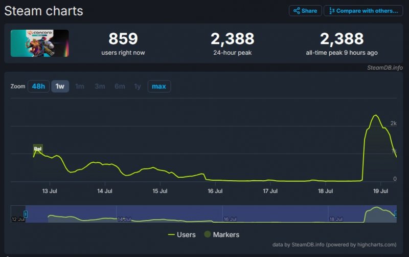Select the 1m zoom range
Screen dimensions: 409x257
(x=80, y=86)
